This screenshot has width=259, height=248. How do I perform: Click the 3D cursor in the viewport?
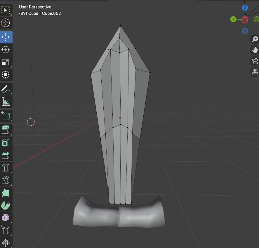coord(31,122)
